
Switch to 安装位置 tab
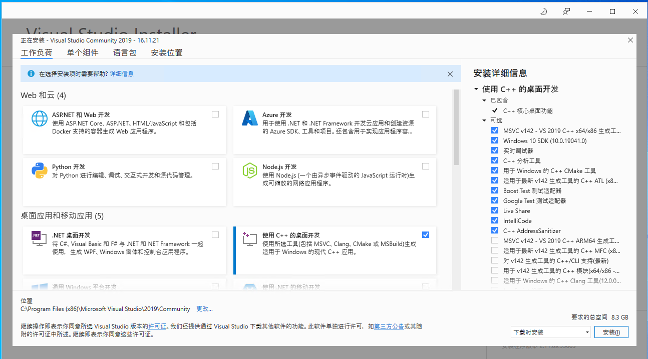click(167, 52)
